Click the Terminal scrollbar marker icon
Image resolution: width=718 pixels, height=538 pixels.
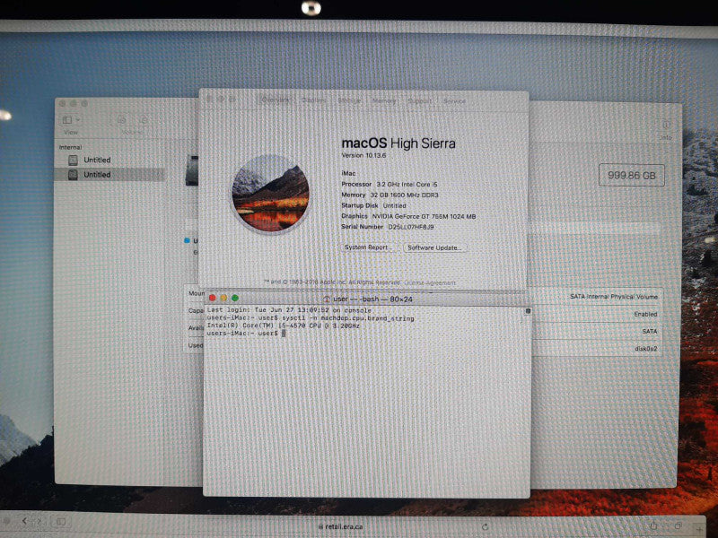(x=528, y=311)
